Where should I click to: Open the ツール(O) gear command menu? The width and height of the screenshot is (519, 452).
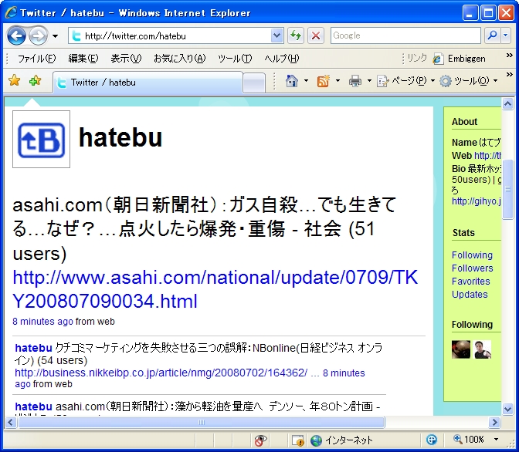pyautogui.click(x=469, y=81)
